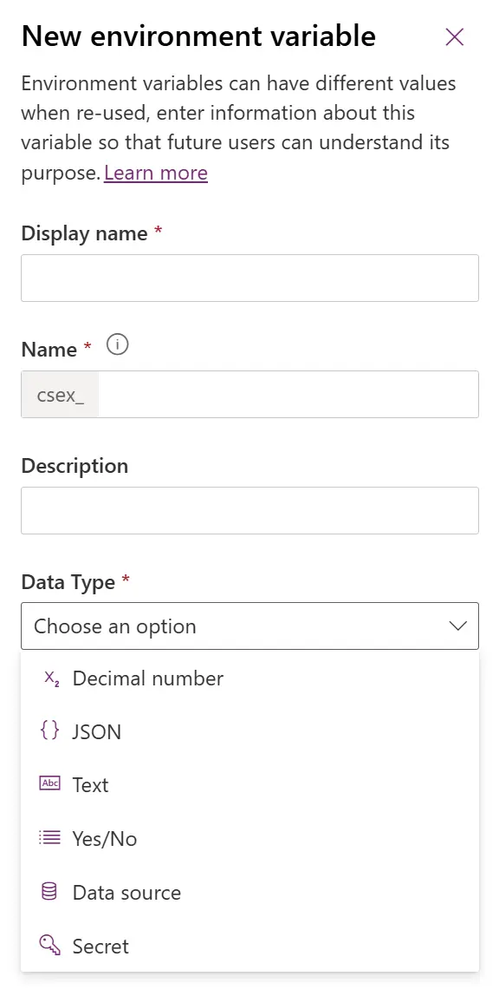Click the Data source database icon
499x996 pixels.
[x=49, y=893]
